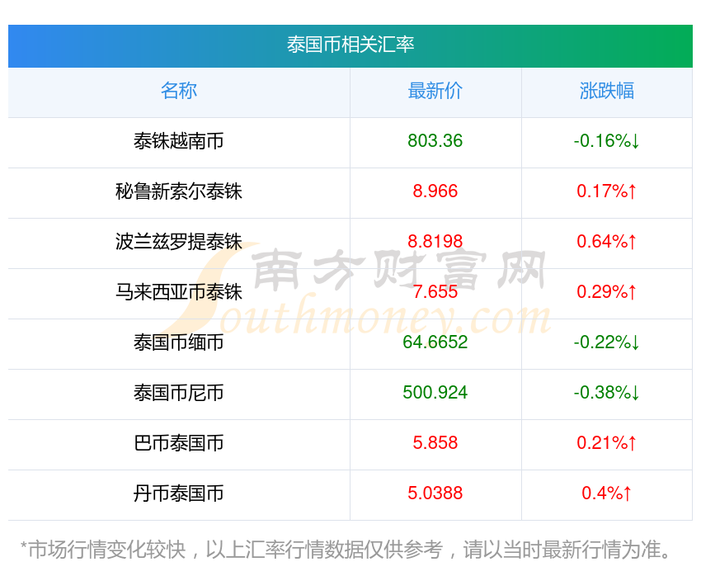Select the 泰铢越南币 row name
The width and height of the screenshot is (701, 576).
pos(179,141)
